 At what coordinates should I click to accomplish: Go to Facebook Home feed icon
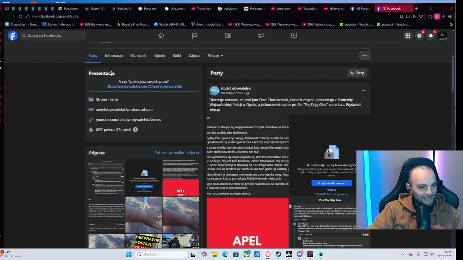(161, 35)
